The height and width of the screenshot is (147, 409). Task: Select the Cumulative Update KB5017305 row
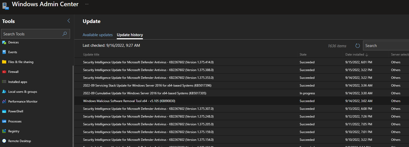tap(242, 93)
